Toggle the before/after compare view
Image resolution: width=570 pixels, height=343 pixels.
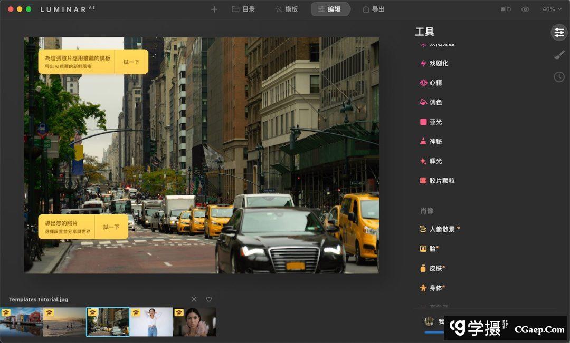pos(506,9)
